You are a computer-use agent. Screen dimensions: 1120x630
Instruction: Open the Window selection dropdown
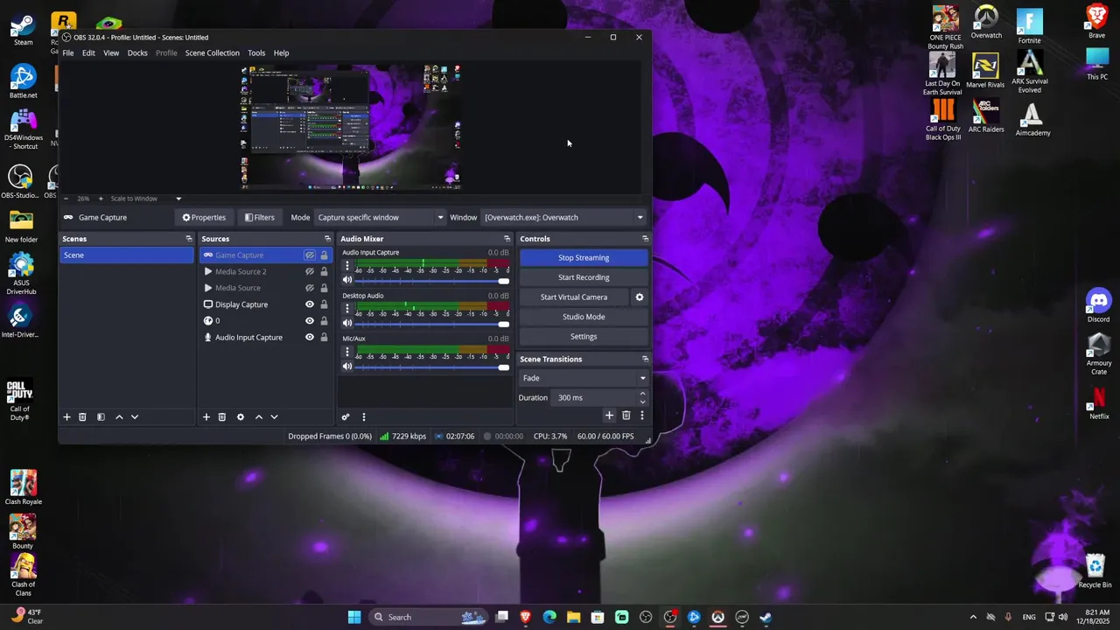pos(563,218)
